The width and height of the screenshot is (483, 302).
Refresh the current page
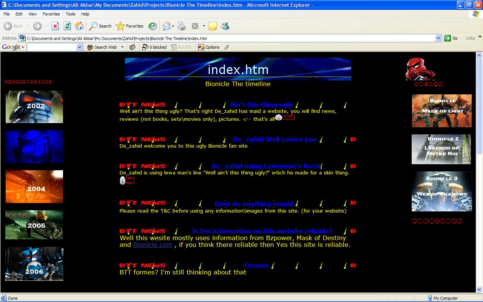pyautogui.click(x=67, y=26)
